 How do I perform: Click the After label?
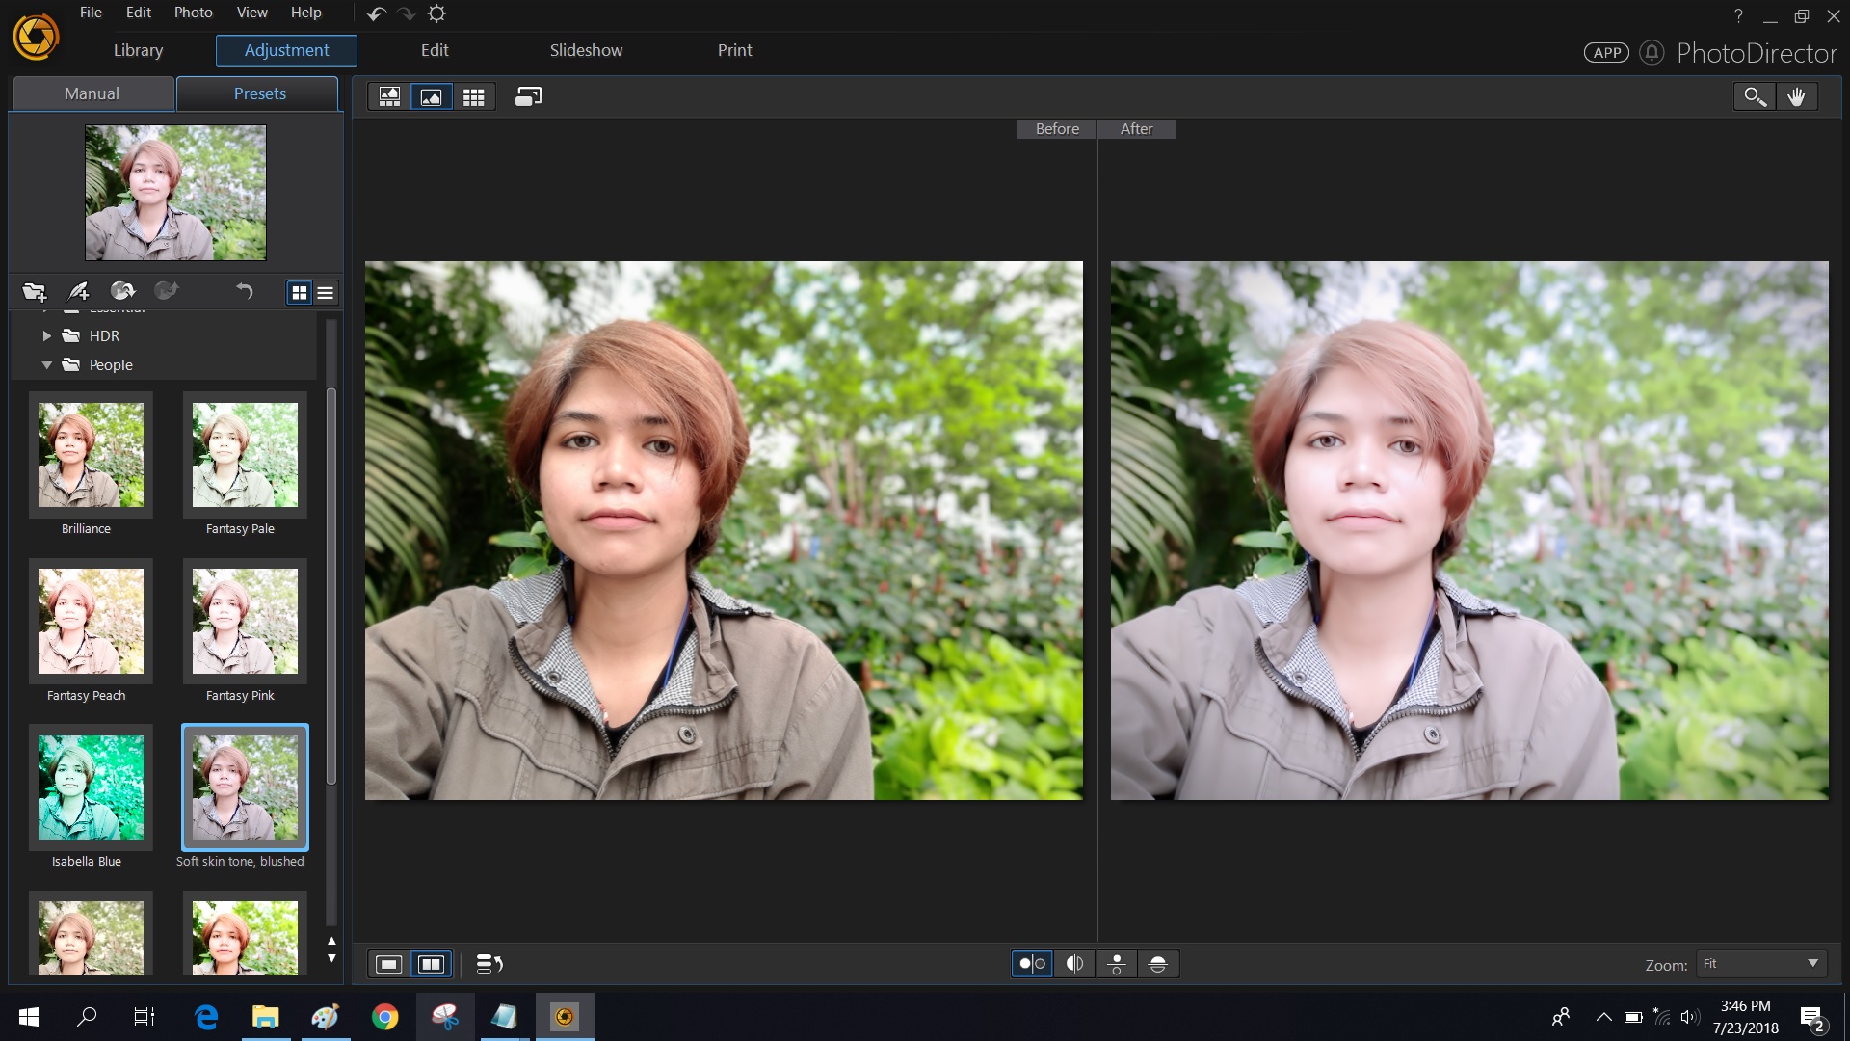point(1137,129)
